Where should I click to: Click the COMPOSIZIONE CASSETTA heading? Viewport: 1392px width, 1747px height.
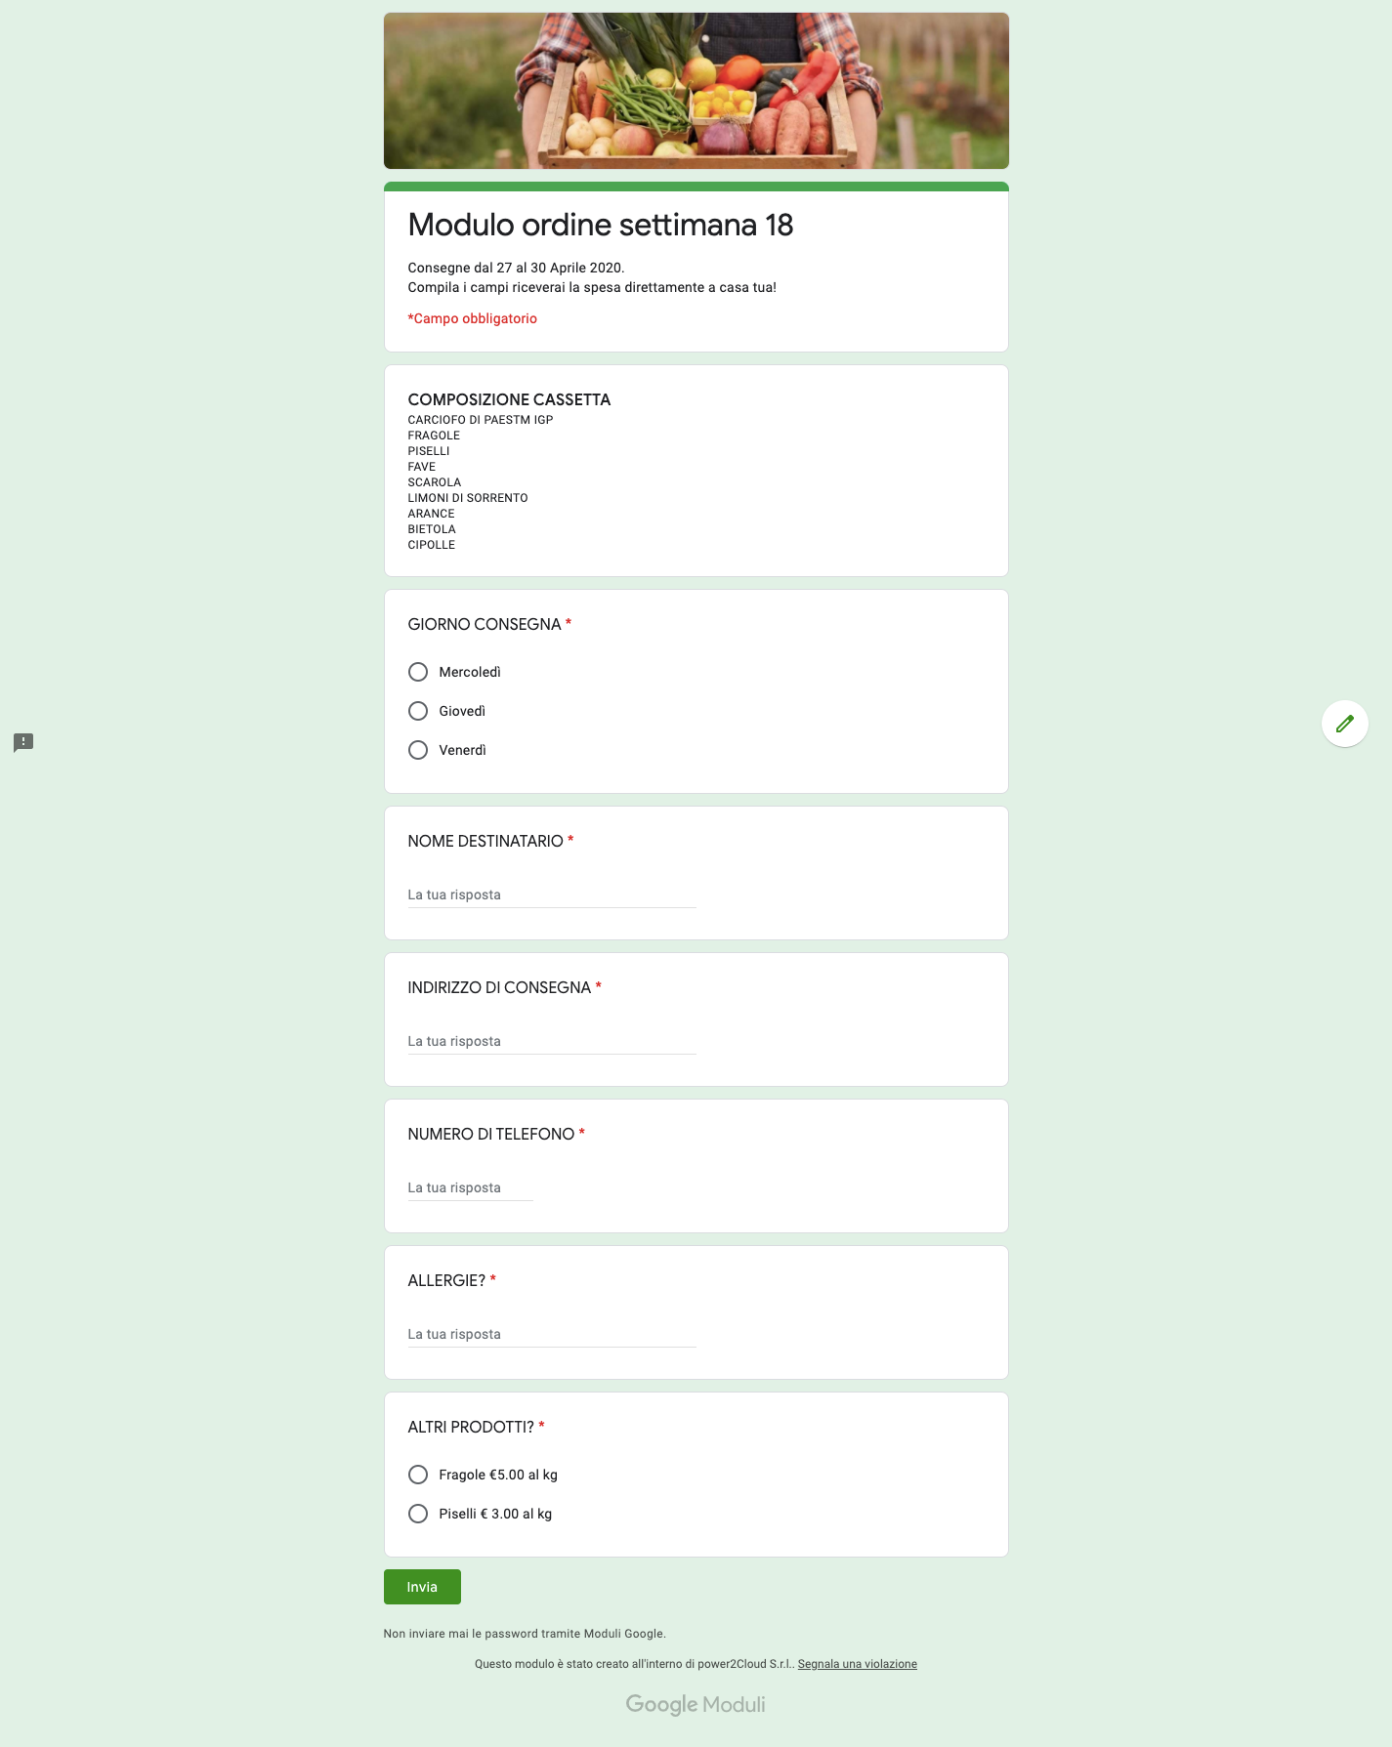coord(509,399)
